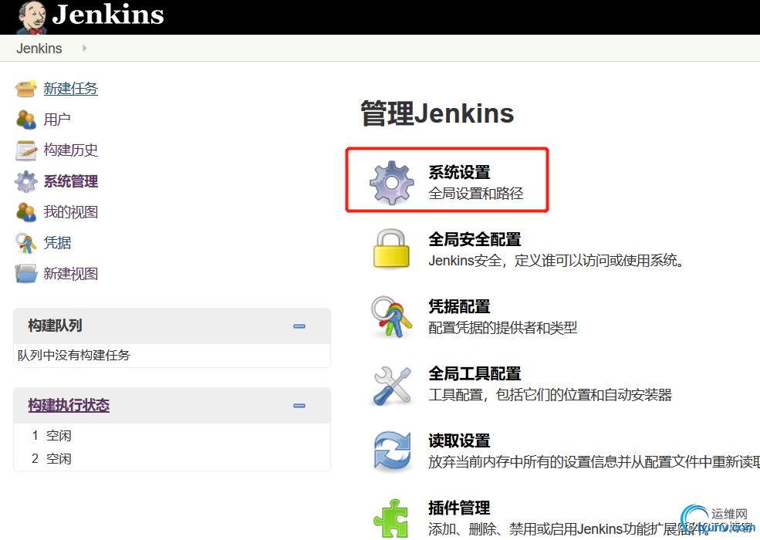Open the 系统设置 heading link
The image size is (760, 540).
pyautogui.click(x=459, y=172)
